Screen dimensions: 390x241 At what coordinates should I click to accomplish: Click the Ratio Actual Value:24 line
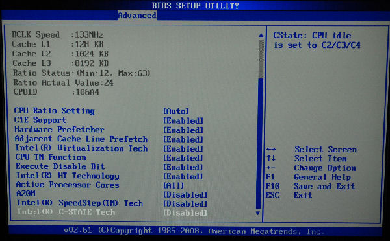[x=64, y=82]
